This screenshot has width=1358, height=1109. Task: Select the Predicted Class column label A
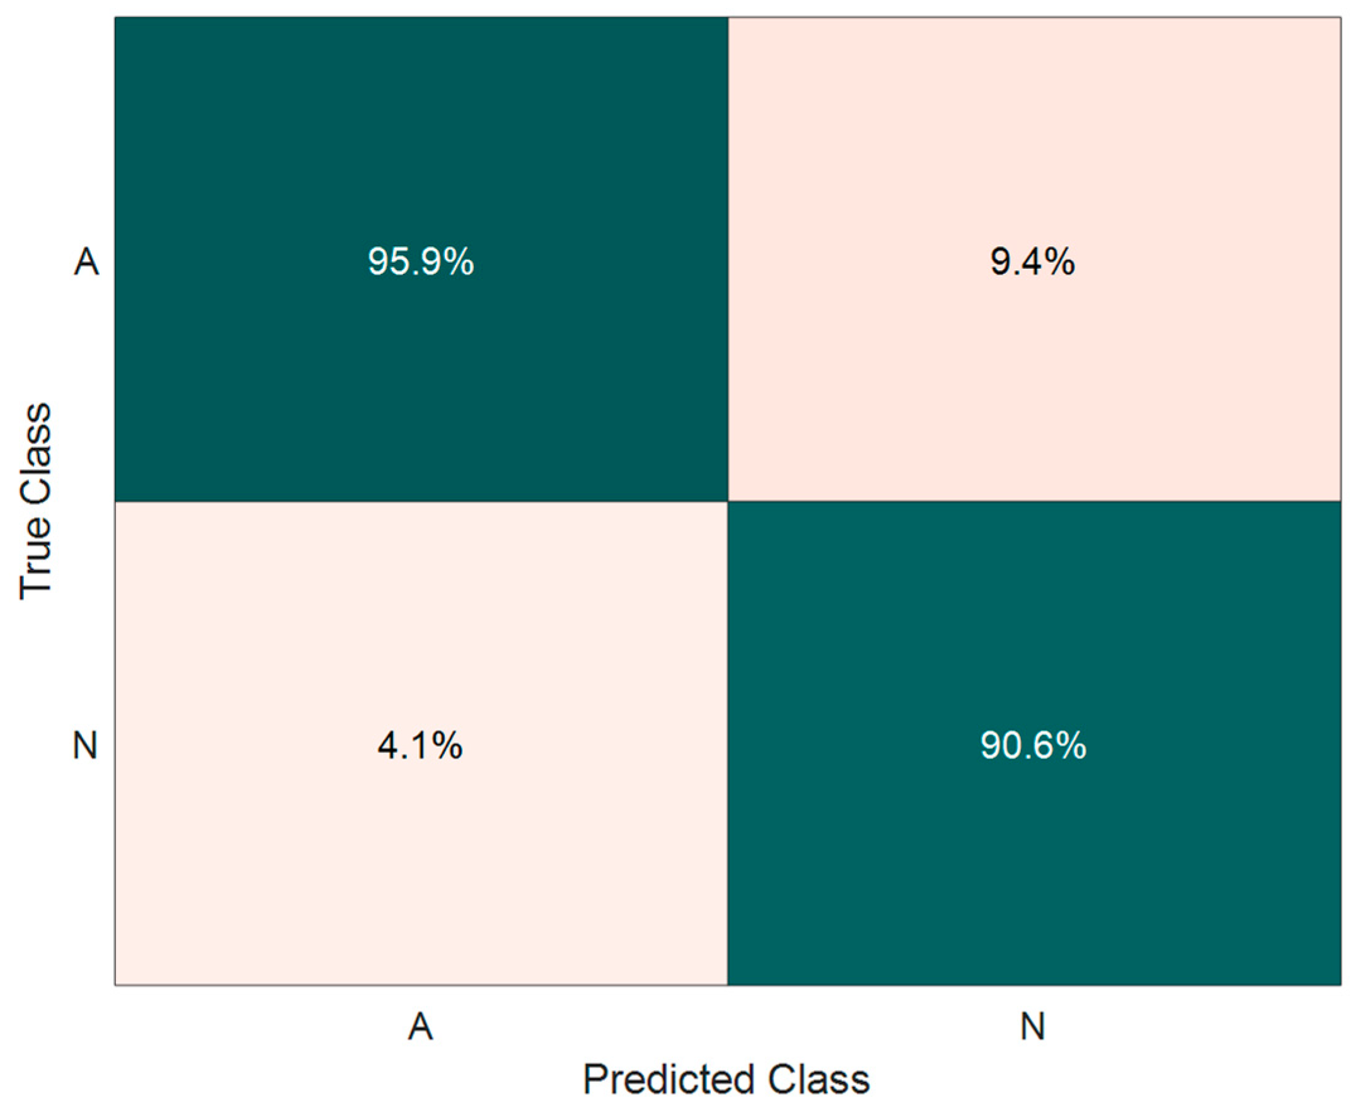[x=420, y=1027]
